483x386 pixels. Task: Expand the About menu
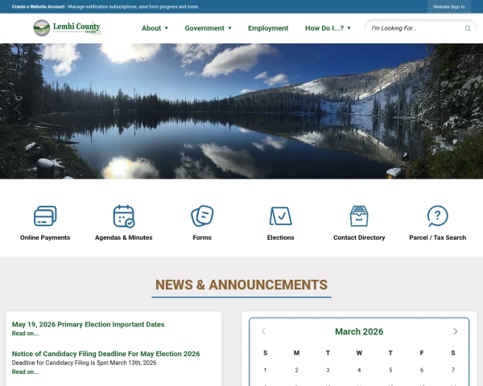tap(155, 28)
